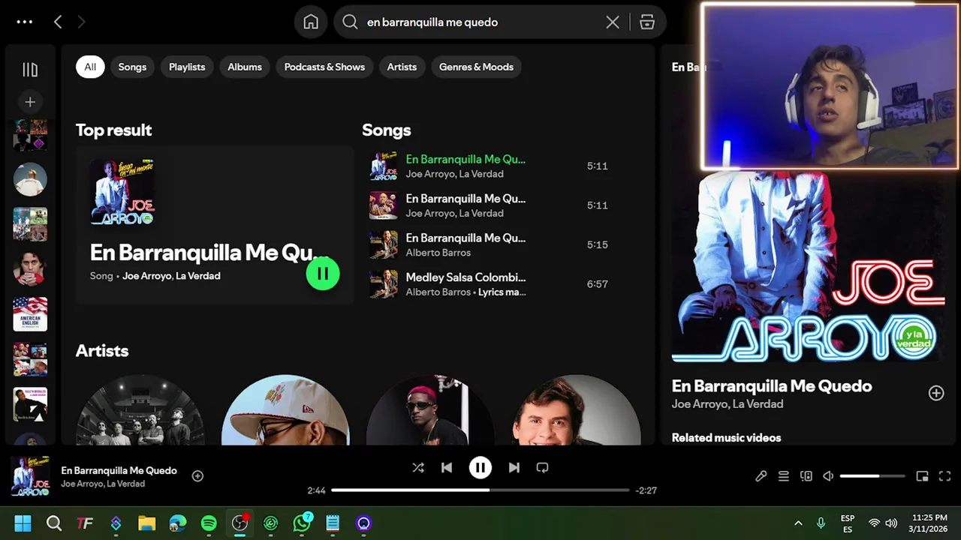Screen dimensions: 961x540
Task: Skip to previous track
Action: 447,467
